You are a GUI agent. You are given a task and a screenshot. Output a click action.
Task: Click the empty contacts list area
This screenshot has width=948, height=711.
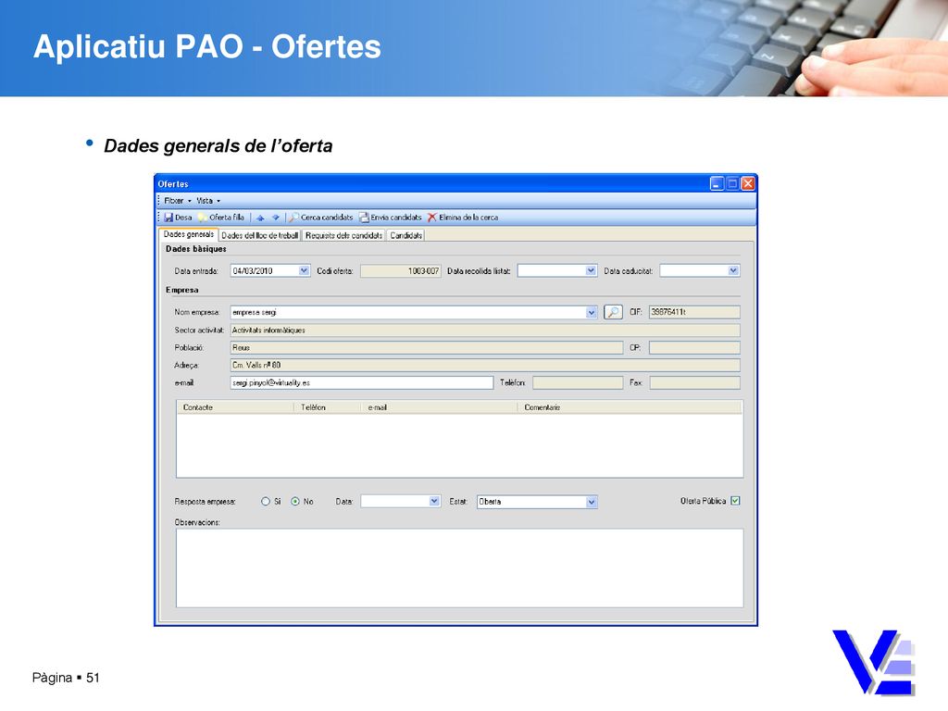point(459,445)
